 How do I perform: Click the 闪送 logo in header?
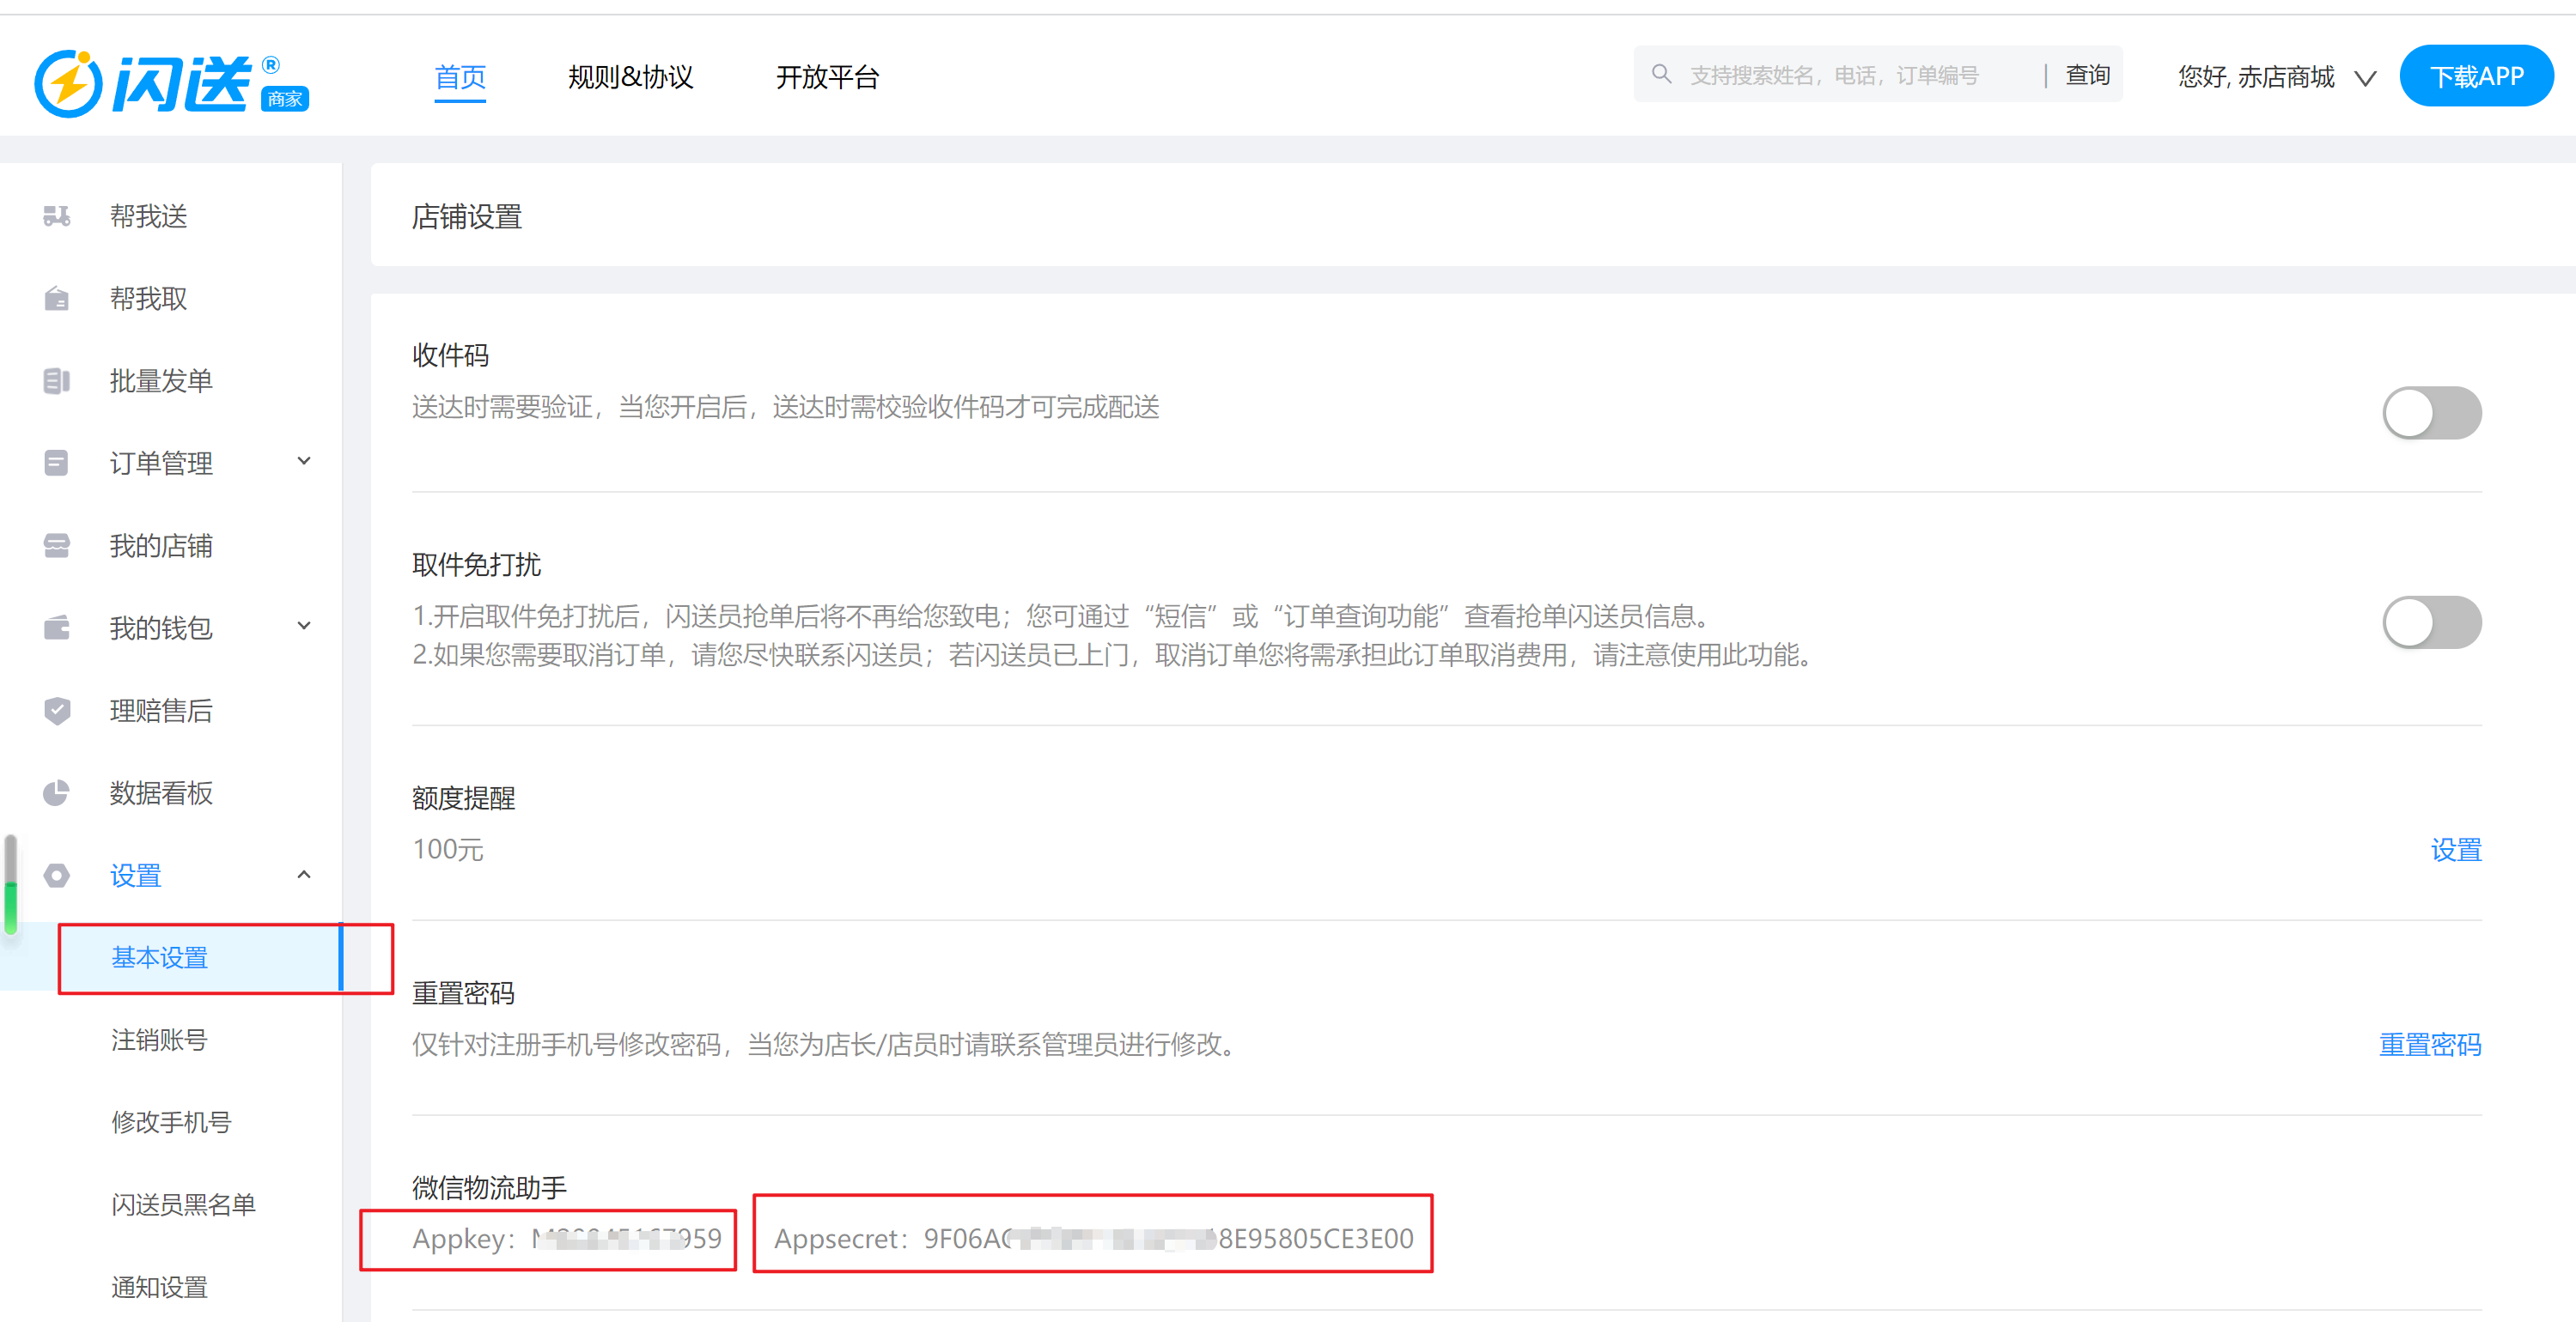[x=171, y=83]
